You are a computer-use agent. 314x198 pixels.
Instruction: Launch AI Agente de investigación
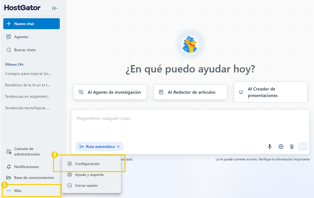pyautogui.click(x=110, y=92)
